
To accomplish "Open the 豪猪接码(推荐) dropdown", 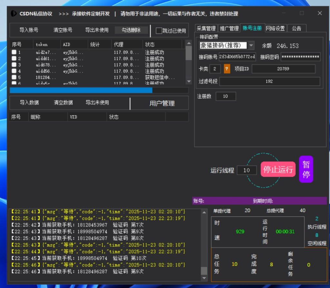I will click(251, 45).
